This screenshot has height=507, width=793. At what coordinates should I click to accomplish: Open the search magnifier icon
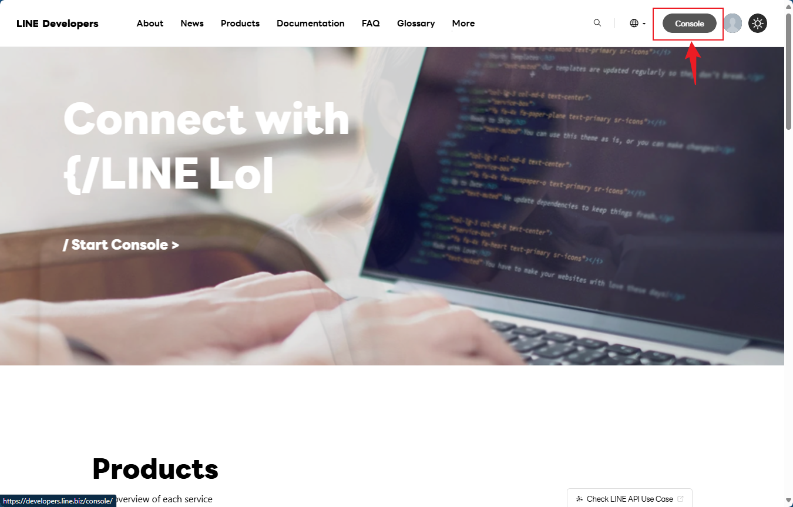point(597,23)
